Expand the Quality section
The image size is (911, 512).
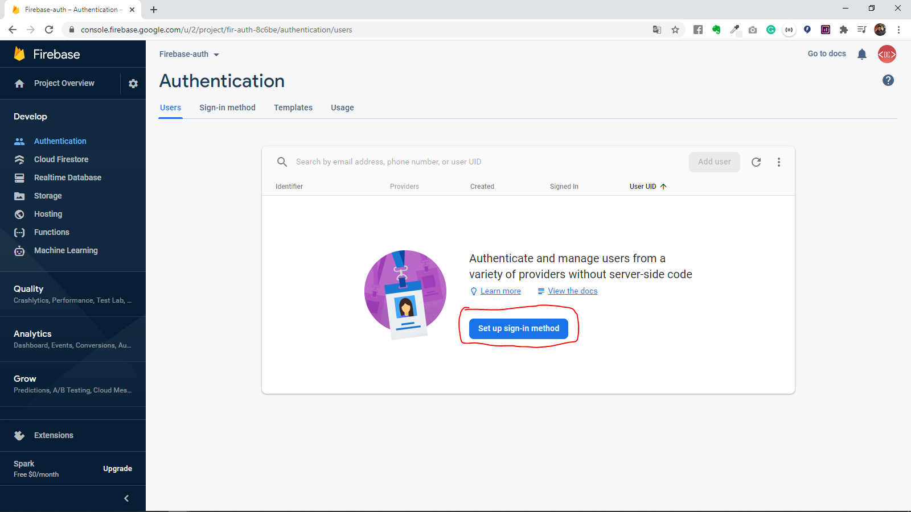coord(73,294)
